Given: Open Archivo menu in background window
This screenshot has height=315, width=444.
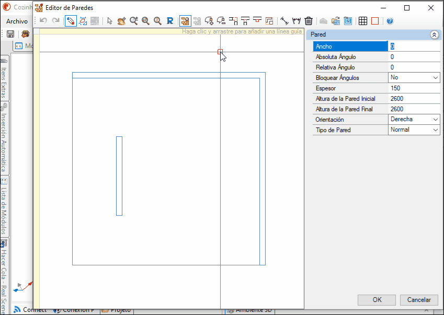Looking at the screenshot, I should 17,21.
